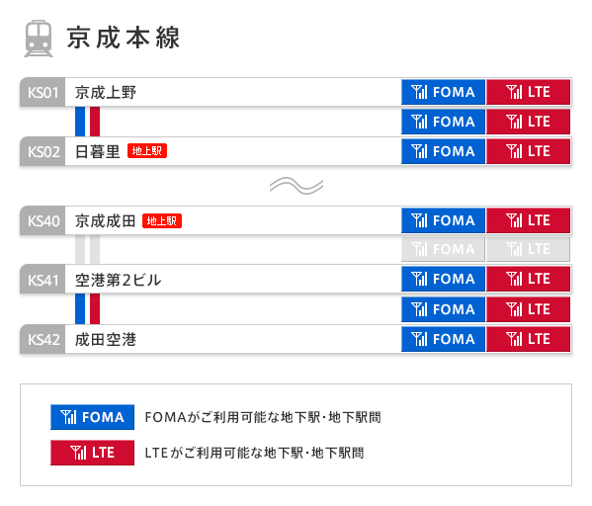Click the LTE badge for 成田空港 station

point(528,339)
